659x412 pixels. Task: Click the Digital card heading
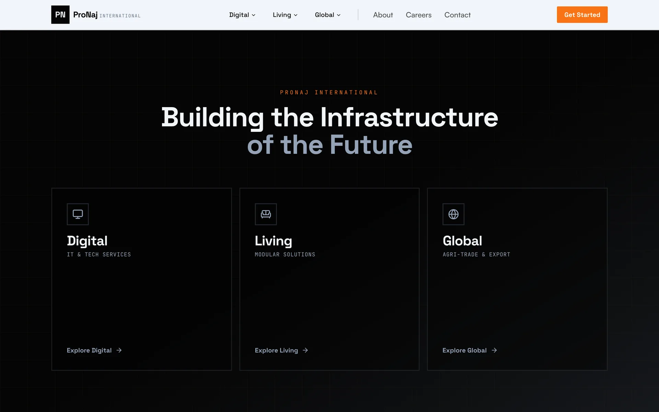(87, 241)
